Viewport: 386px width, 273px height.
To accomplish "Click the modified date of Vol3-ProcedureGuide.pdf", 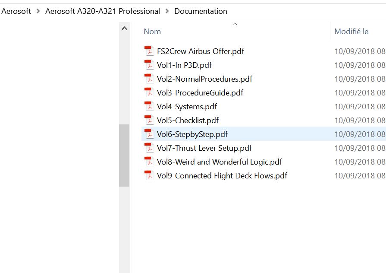I will [360, 93].
